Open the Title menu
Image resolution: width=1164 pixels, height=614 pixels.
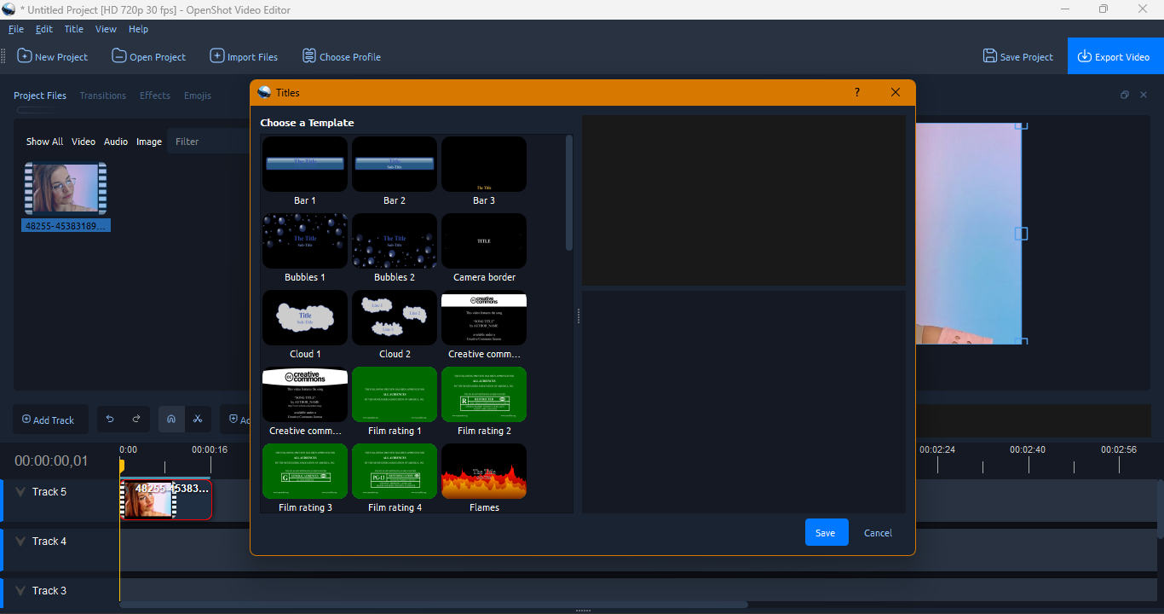pos(74,29)
